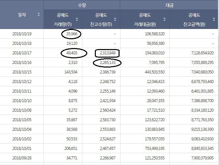Select the date 2018/10/15
The height and width of the screenshot is (165, 219).
22,72
